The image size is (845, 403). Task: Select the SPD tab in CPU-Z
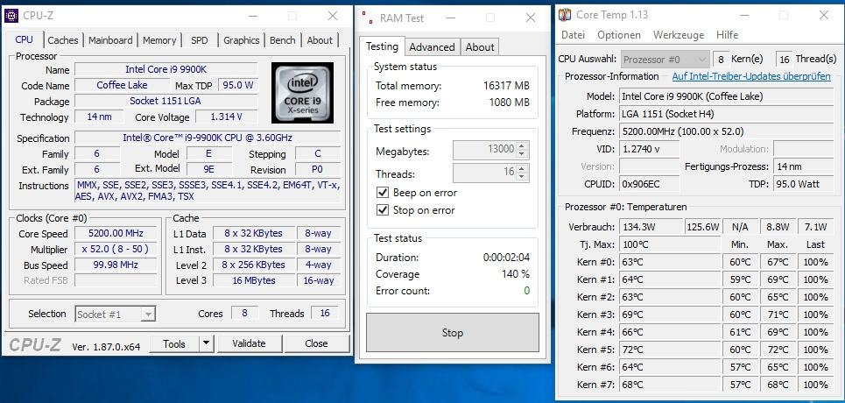(x=200, y=40)
